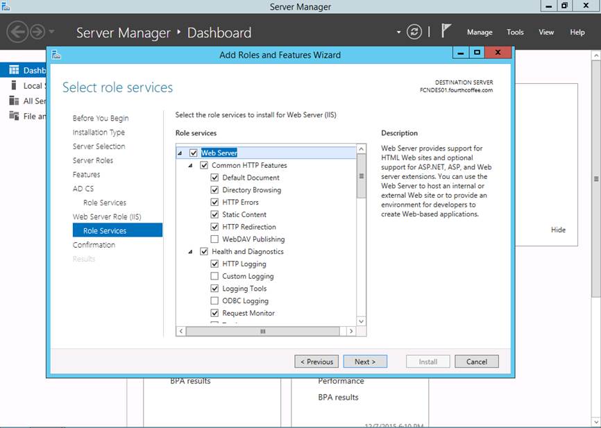This screenshot has height=428, width=601.
Task: Click the Server Manager refresh icon
Action: (x=414, y=32)
